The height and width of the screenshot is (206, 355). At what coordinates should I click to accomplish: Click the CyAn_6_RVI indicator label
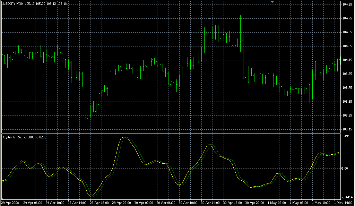point(24,137)
